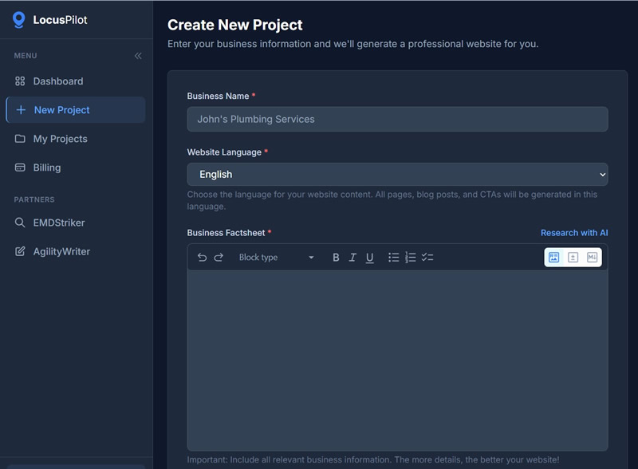Screen dimensions: 638x469
Task: Click the redo arrow in editor toolbar
Action: (x=219, y=258)
